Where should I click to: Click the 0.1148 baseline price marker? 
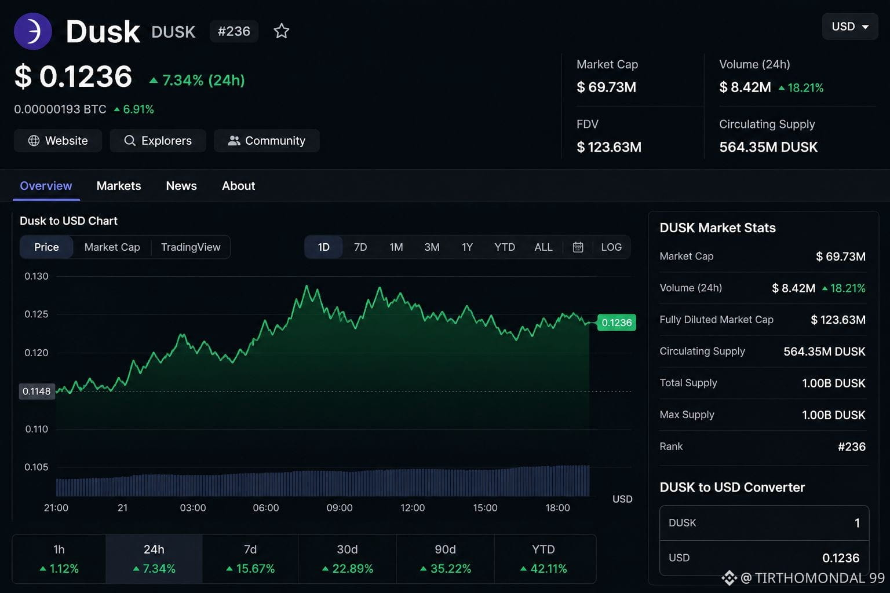point(37,391)
